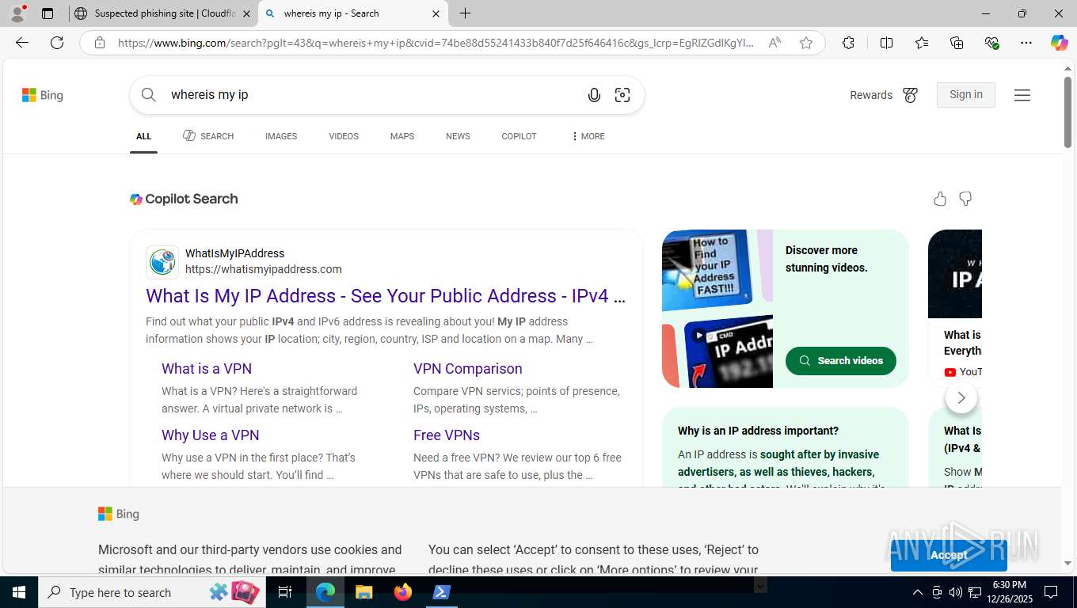1077x608 pixels.
Task: Click the search magnifier icon in Bing box
Action: 149,95
